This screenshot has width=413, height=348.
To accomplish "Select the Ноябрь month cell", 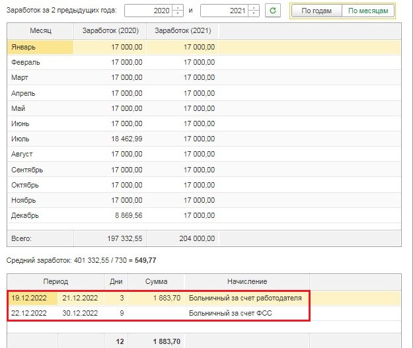I will pos(40,200).
